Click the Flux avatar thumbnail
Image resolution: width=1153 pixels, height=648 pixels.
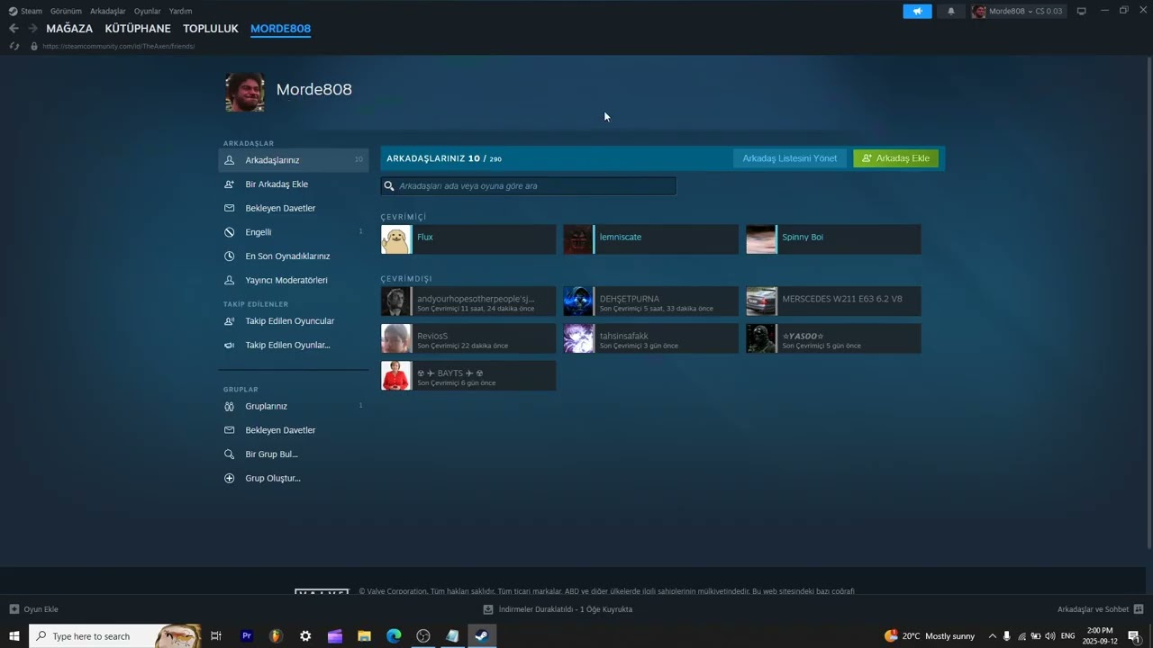point(396,239)
